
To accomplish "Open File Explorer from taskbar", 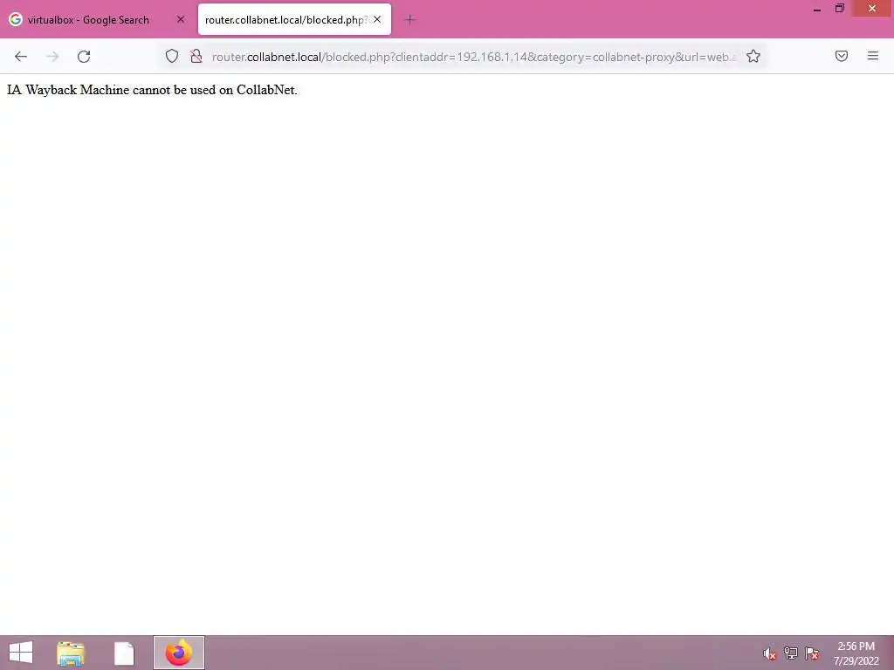I will [71, 653].
